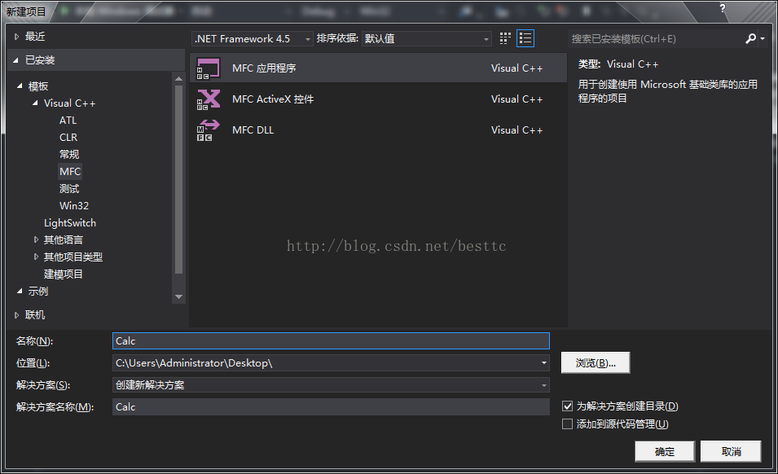Open the .NET Framework 4.5 dropdown
778x474 pixels.
point(252,38)
